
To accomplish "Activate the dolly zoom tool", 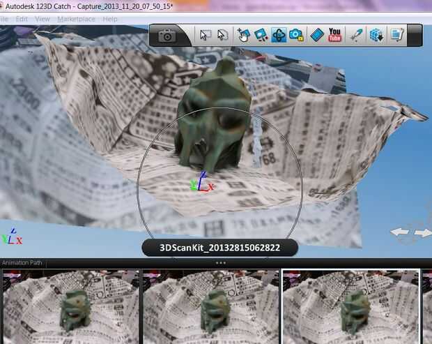I will point(261,35).
